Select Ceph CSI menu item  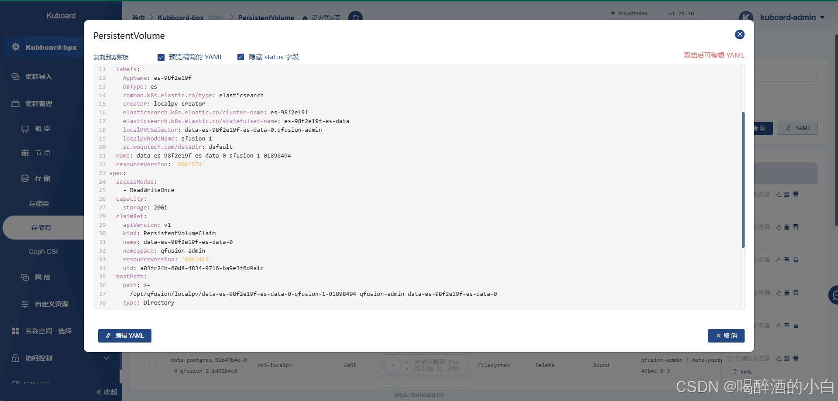[43, 252]
